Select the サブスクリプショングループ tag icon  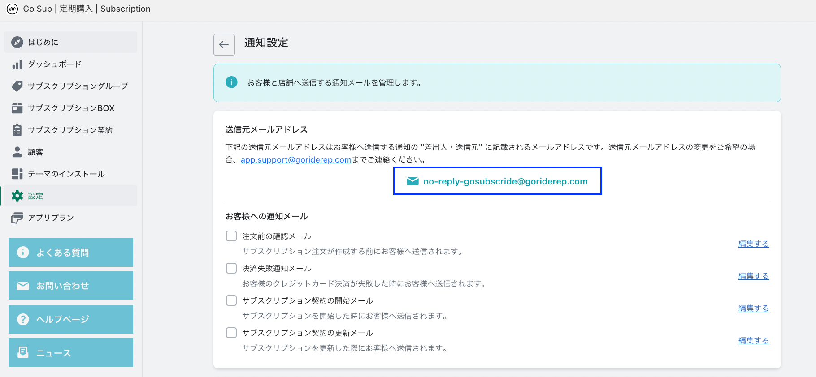click(17, 86)
